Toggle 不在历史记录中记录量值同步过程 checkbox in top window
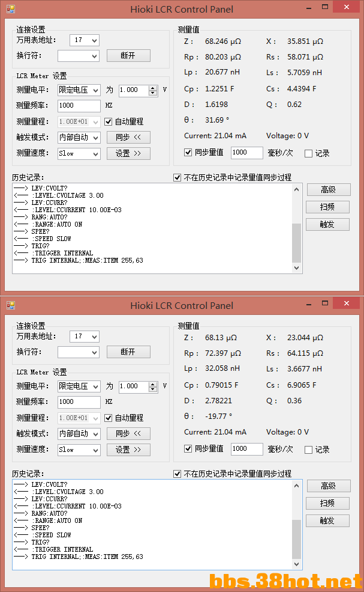Image resolution: width=364 pixels, height=592 pixels. pyautogui.click(x=177, y=177)
